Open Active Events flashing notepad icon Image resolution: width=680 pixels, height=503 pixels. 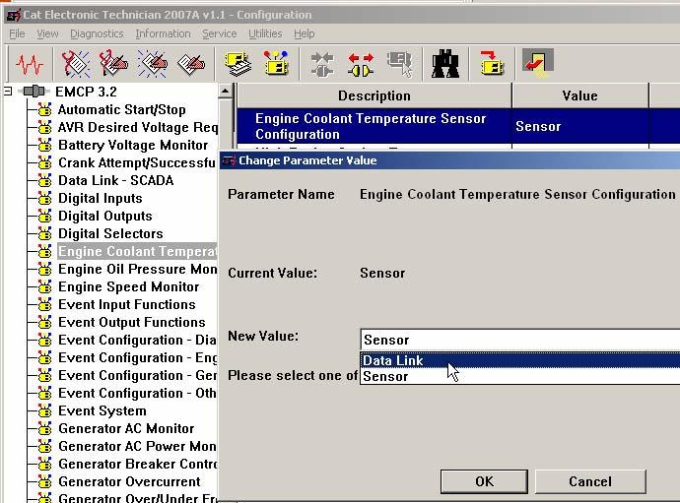tap(152, 64)
